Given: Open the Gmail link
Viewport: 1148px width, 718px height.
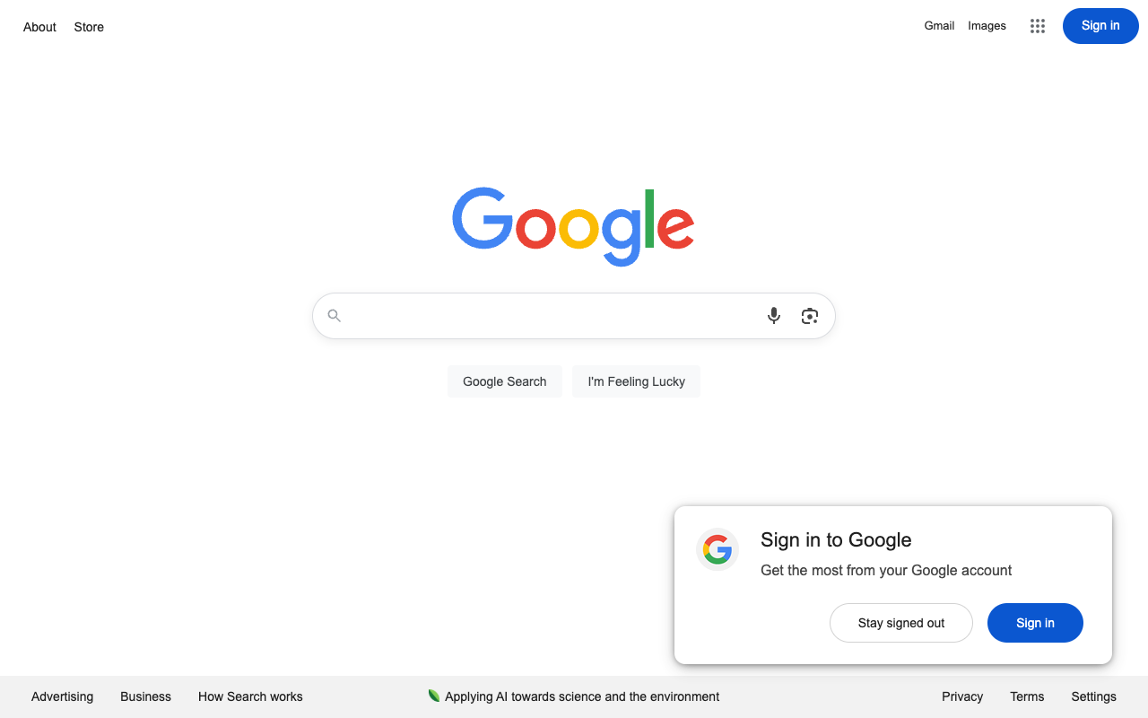Looking at the screenshot, I should tap(939, 26).
